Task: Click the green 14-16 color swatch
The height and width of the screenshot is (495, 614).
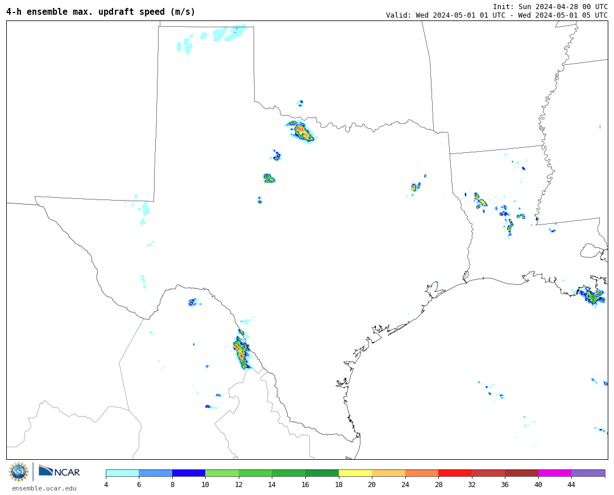Action: coord(289,473)
